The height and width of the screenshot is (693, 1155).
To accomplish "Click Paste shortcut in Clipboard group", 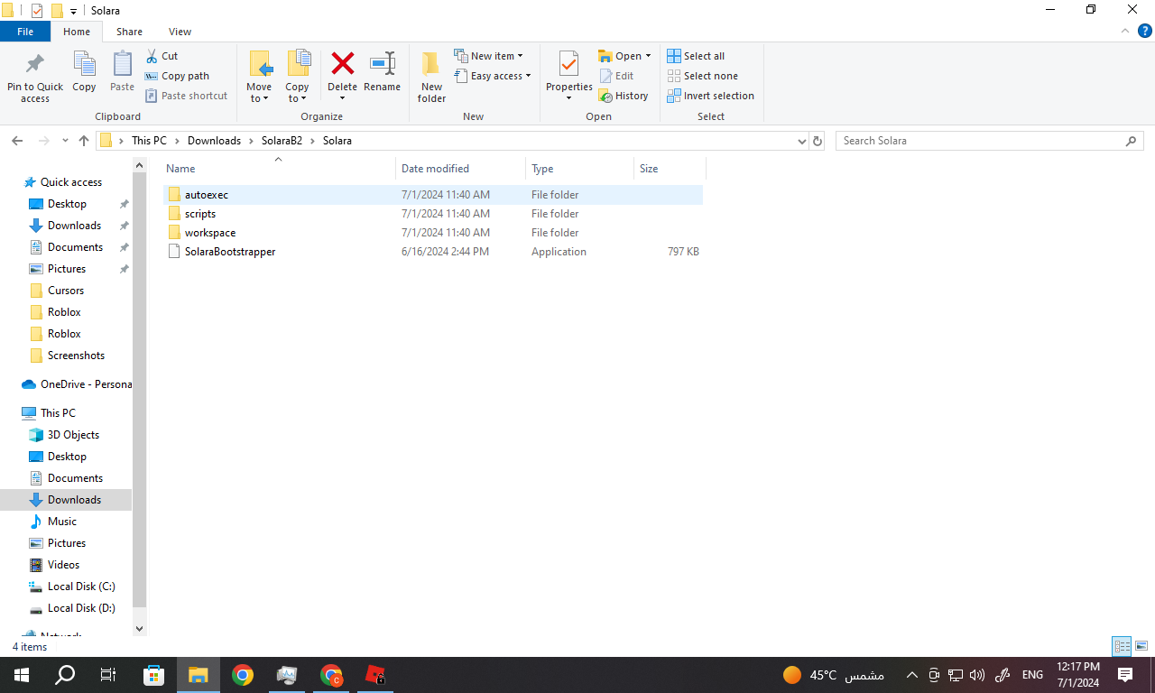I will point(187,96).
